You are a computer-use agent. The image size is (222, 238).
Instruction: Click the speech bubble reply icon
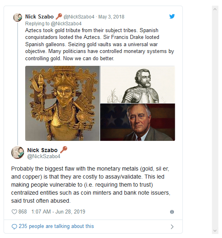[x=14, y=227]
